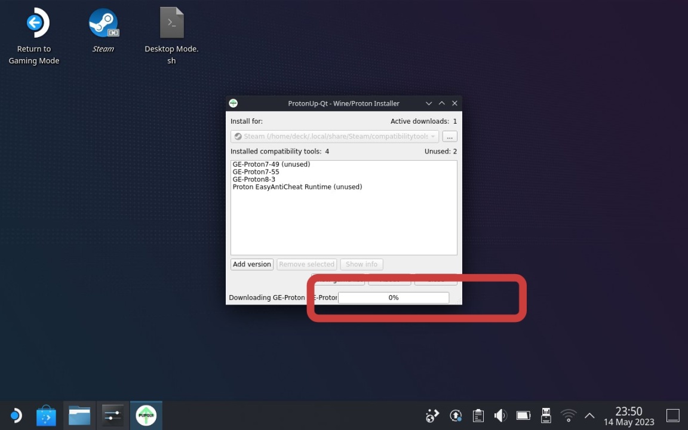688x430 pixels.
Task: Select Proton EasyAntiCheat Runtime (unused) entry
Action: (297, 186)
